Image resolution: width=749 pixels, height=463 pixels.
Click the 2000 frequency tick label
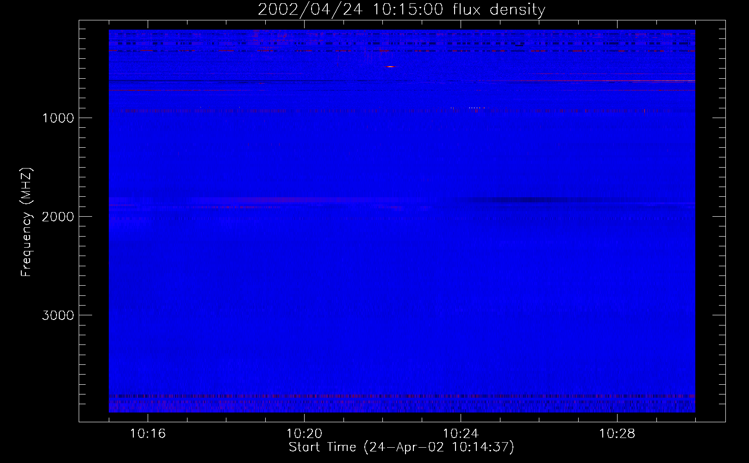(x=58, y=217)
